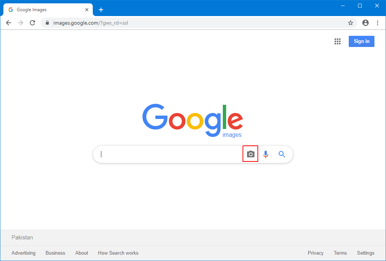This screenshot has width=386, height=261.
Task: Close the Chrome window
Action: (x=377, y=6)
